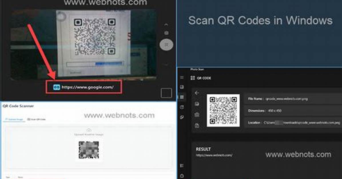
Task: Click the round sidebar icon just below the hamburger menu
Action: click(x=182, y=87)
